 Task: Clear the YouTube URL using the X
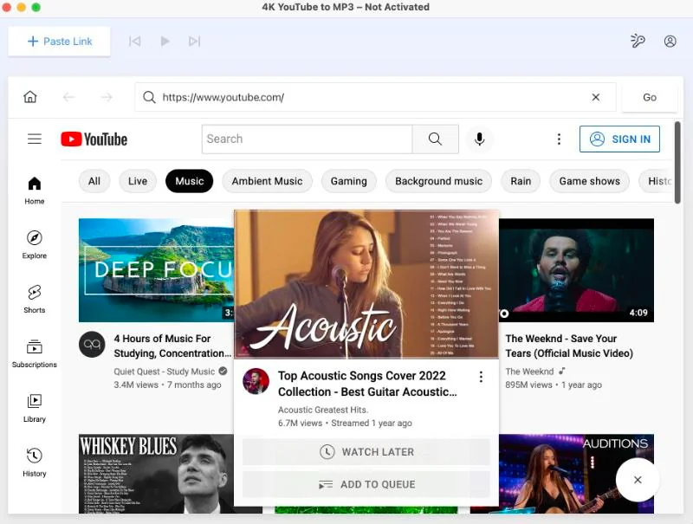(596, 97)
